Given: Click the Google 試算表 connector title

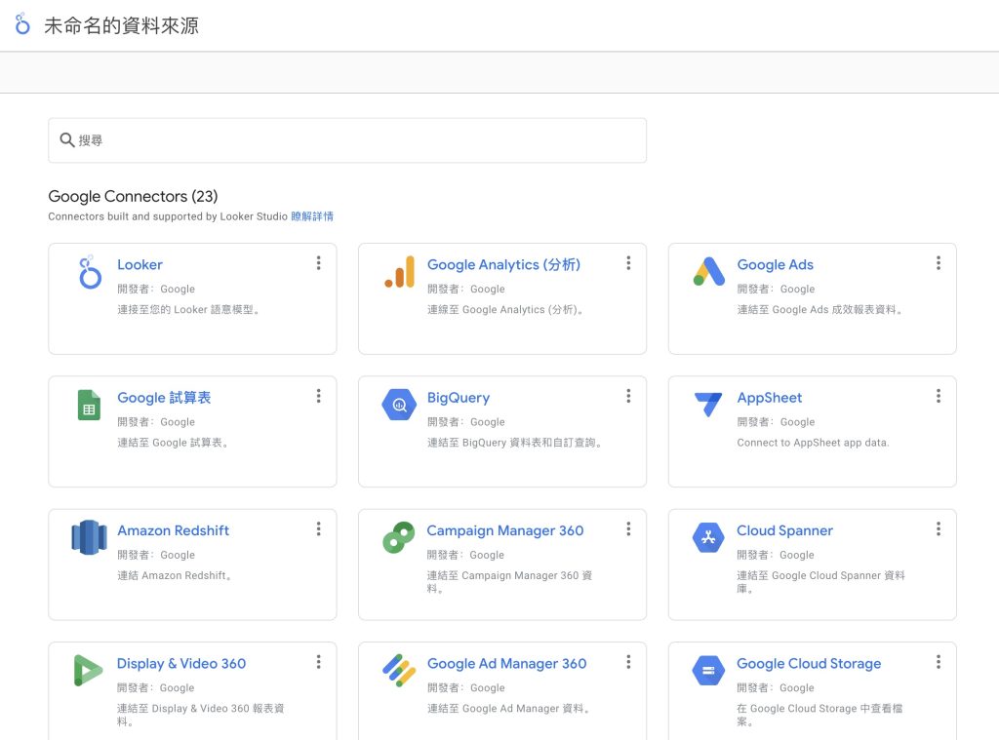Looking at the screenshot, I should pyautogui.click(x=164, y=398).
